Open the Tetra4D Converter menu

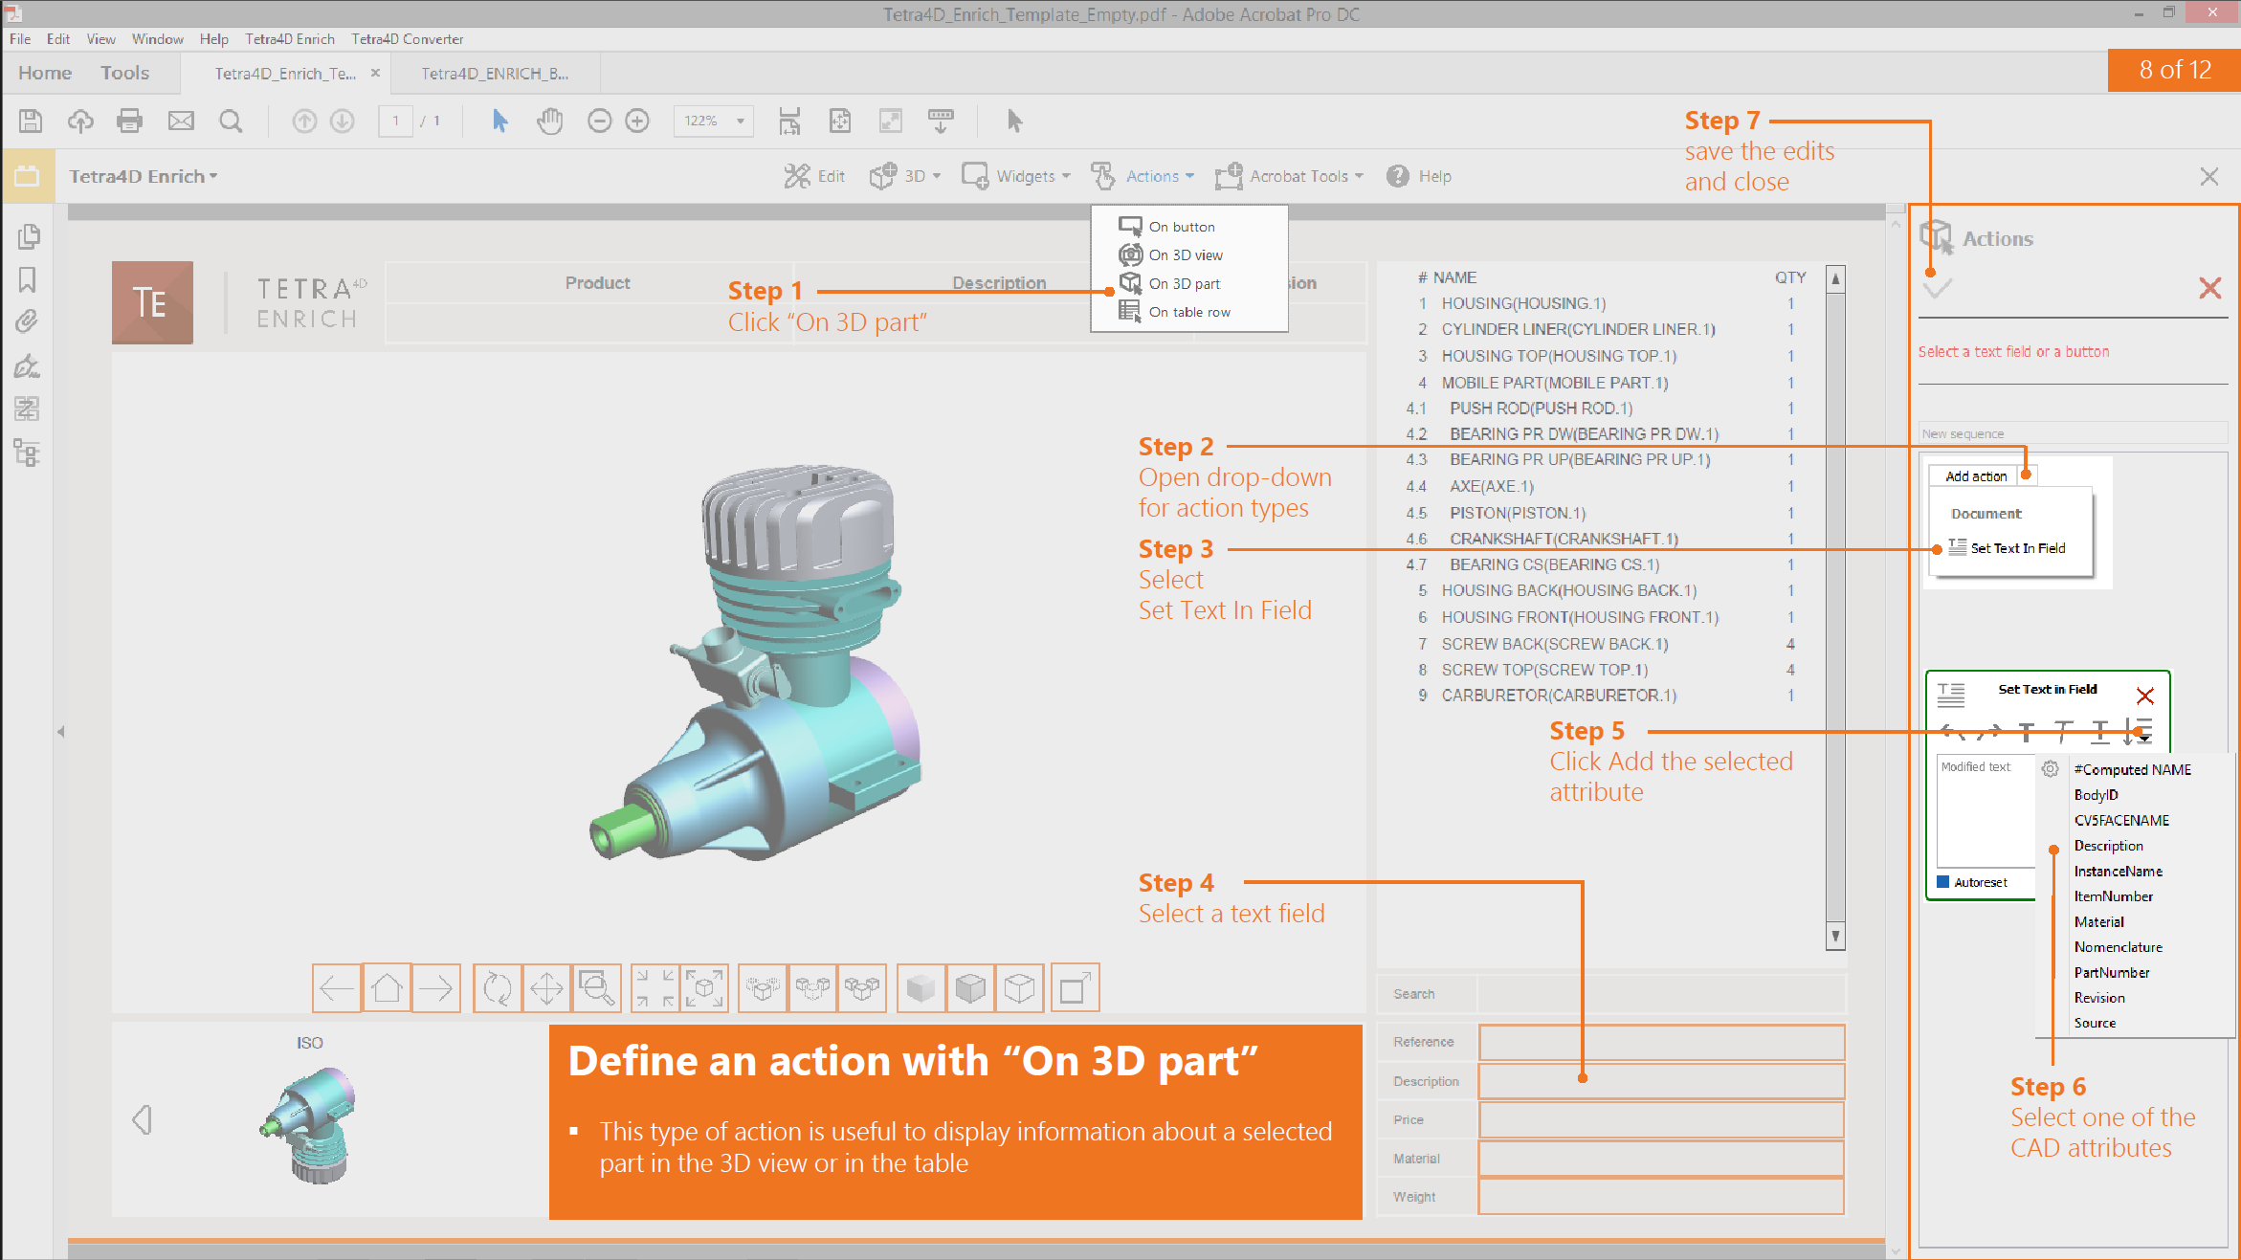[x=408, y=39]
